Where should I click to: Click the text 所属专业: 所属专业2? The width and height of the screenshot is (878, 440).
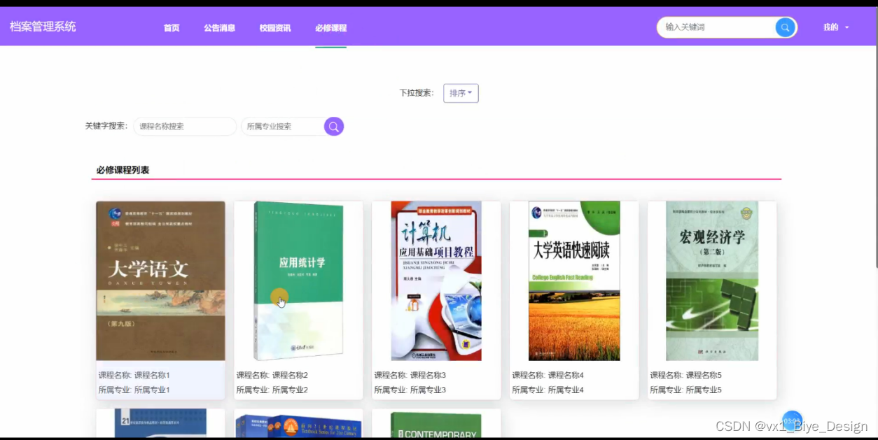pyautogui.click(x=272, y=390)
